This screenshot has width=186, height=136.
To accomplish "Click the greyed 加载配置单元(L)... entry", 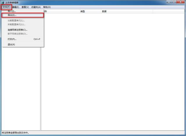I will [x=23, y=21].
